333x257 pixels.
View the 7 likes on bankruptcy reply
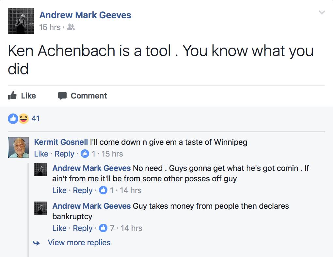tap(112, 228)
